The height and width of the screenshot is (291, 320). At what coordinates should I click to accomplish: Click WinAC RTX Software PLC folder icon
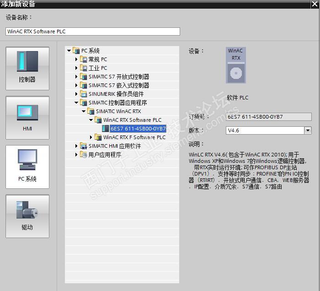(98, 120)
